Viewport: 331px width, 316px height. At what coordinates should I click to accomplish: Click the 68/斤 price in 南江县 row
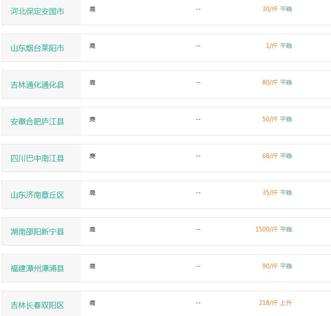[x=270, y=156]
